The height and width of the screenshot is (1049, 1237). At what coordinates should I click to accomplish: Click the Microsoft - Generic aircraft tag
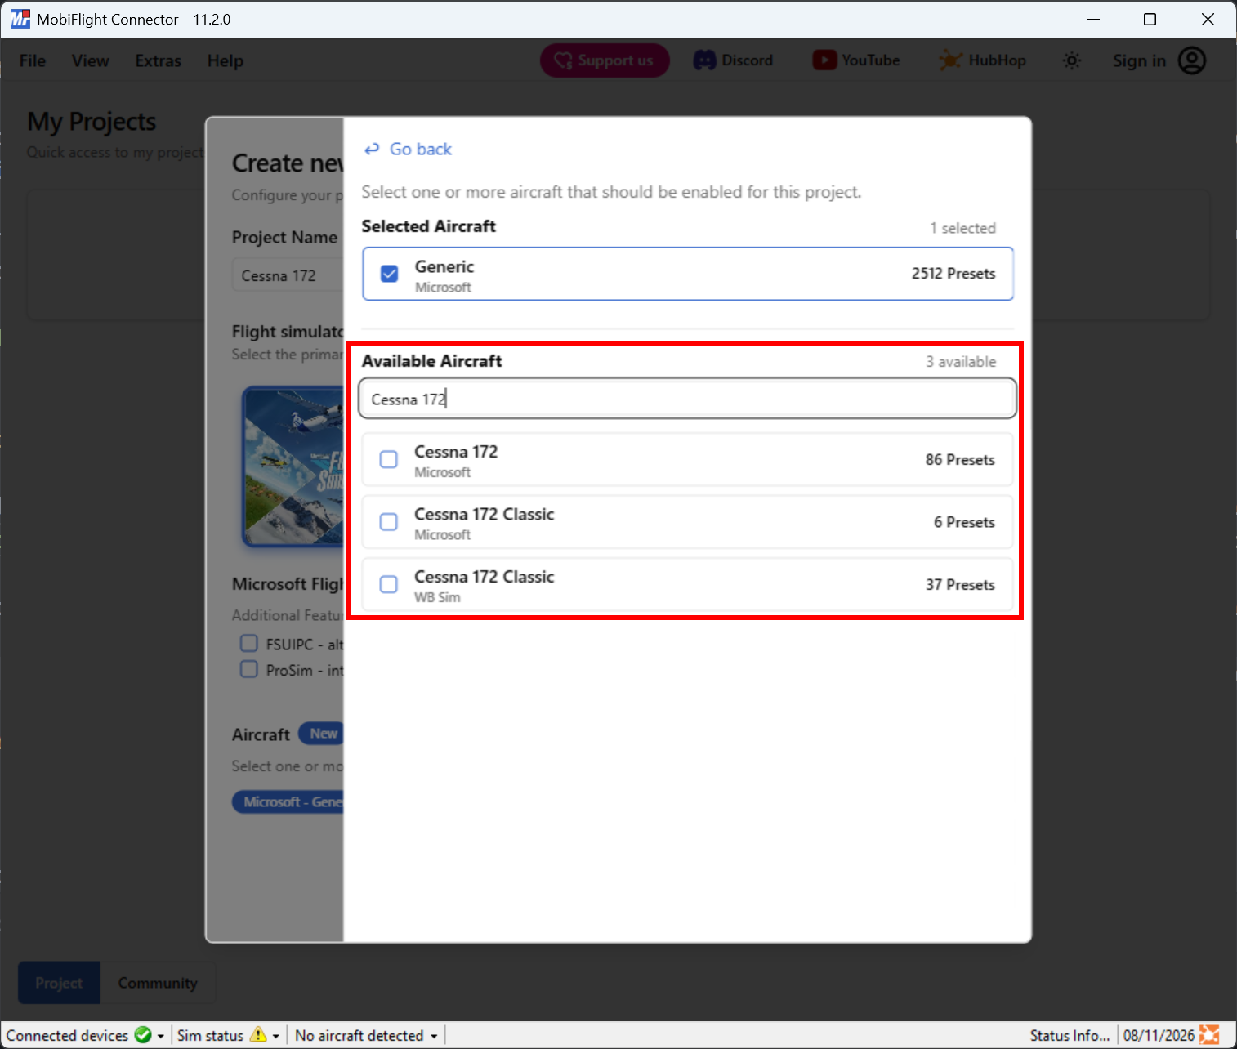click(x=288, y=801)
